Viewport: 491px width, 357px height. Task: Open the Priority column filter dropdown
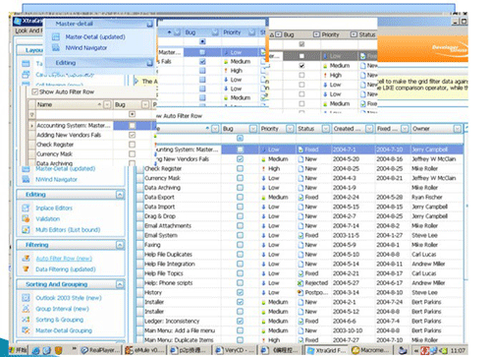coord(290,129)
